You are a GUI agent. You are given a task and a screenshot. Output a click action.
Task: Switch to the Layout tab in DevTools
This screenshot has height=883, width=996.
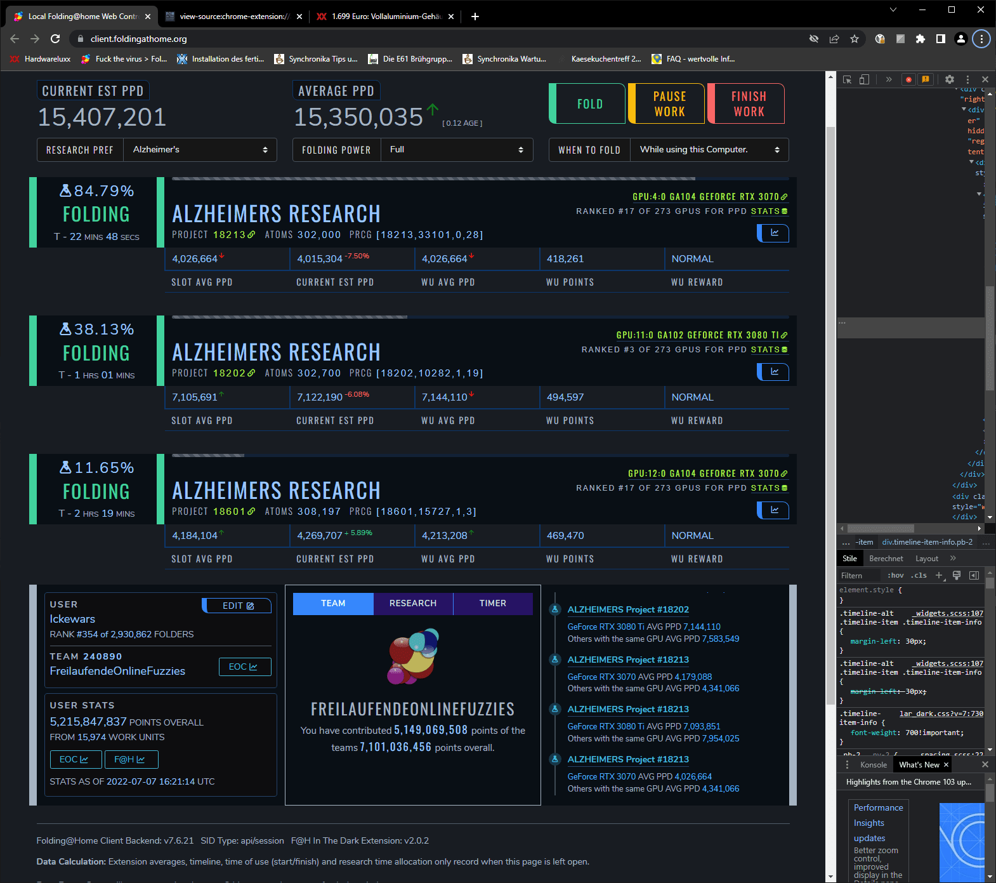pos(927,559)
